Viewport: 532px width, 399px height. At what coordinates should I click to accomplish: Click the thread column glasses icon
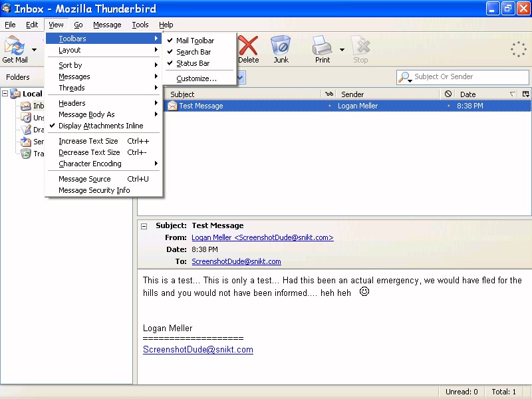[329, 94]
